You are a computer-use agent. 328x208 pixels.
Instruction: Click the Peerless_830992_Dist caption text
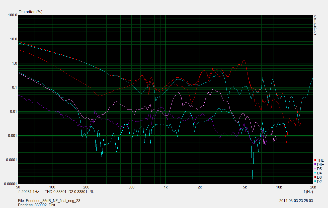(x=37, y=205)
